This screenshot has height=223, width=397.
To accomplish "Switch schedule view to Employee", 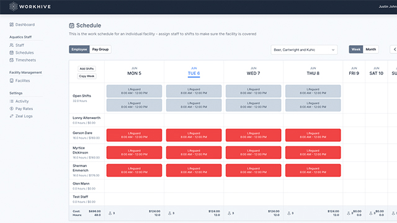I will pyautogui.click(x=79, y=50).
